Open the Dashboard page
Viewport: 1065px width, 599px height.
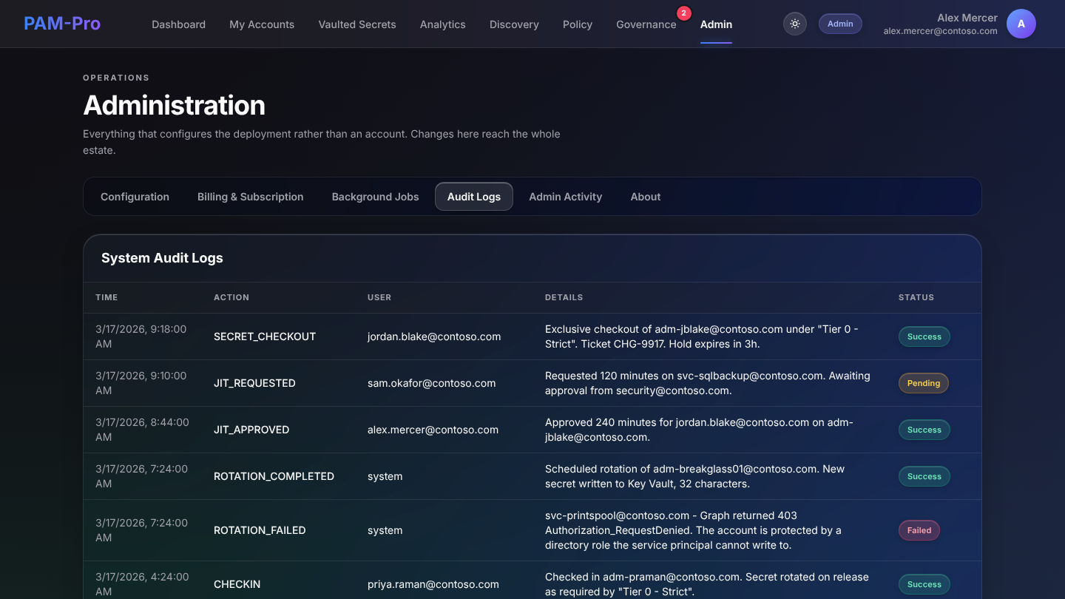click(179, 24)
